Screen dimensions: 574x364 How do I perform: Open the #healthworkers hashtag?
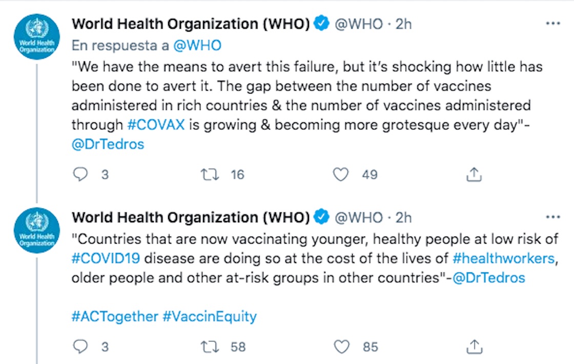tap(504, 258)
